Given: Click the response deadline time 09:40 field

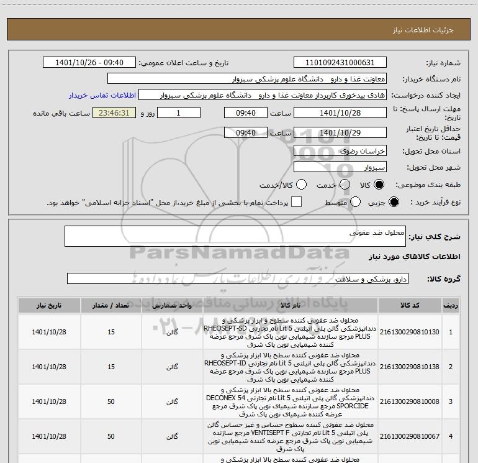Looking at the screenshot, I should (x=246, y=112).
